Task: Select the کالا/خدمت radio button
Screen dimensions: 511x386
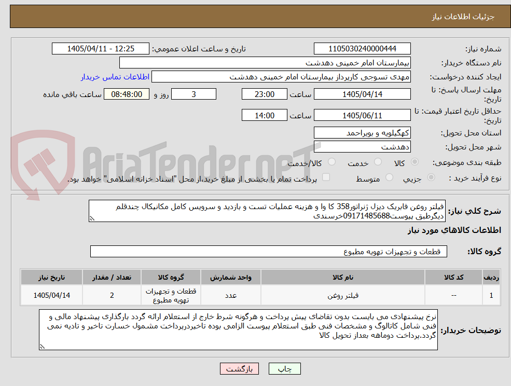Action: pos(332,162)
